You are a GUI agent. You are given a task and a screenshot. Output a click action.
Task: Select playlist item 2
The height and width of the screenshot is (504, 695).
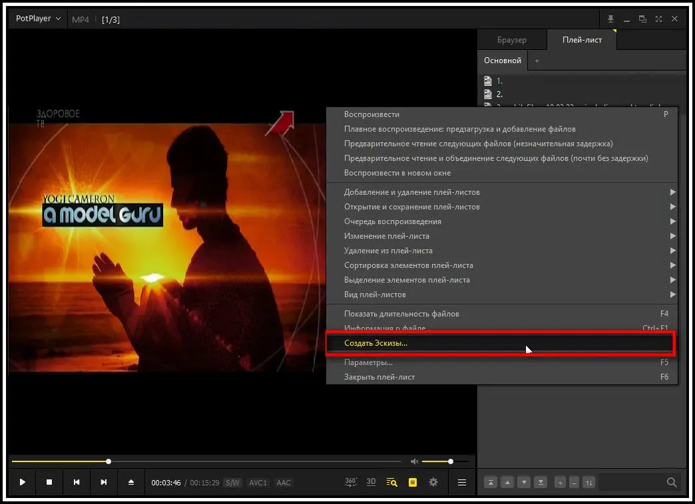point(583,94)
